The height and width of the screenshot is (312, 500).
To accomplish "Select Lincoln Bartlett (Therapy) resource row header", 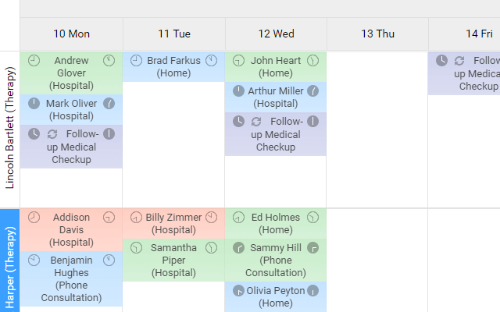I will click(x=10, y=129).
